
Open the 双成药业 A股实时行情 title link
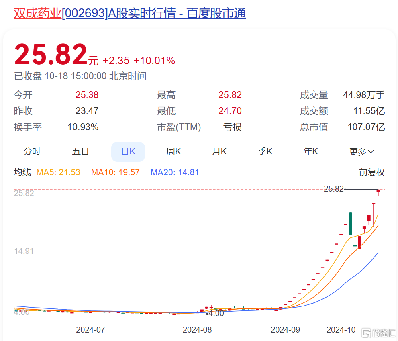pos(129,13)
